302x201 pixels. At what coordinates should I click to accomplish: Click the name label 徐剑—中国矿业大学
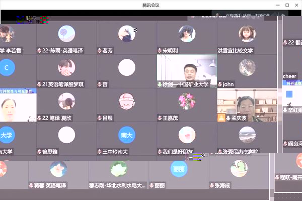point(185,84)
